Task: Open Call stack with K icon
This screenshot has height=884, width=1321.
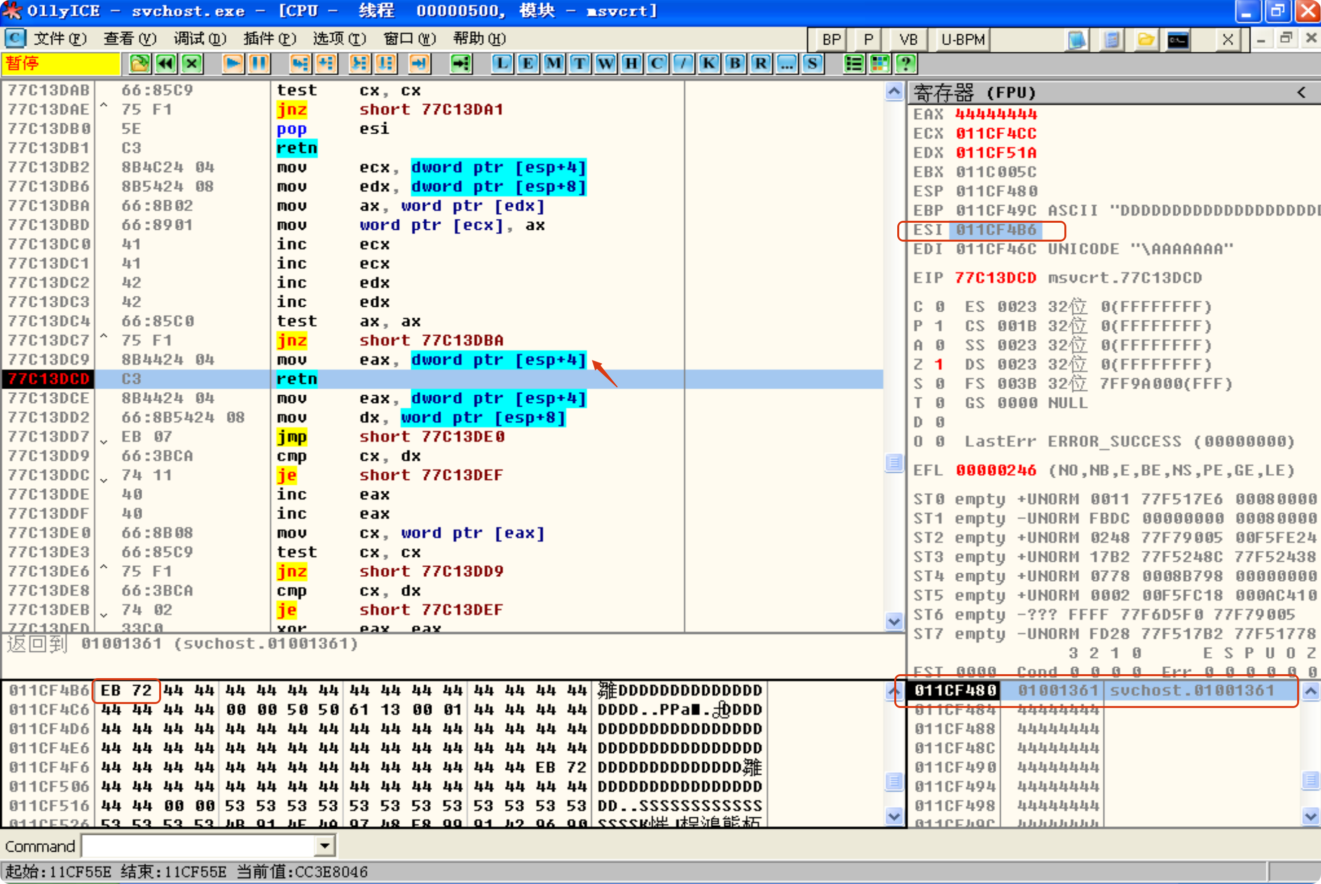Action: coord(709,63)
